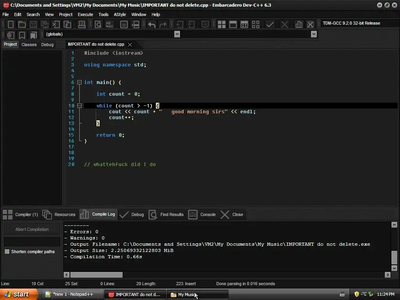This screenshot has width=400, height=300.
Task: Switch to the Debug sidebar tab
Action: (x=47, y=45)
